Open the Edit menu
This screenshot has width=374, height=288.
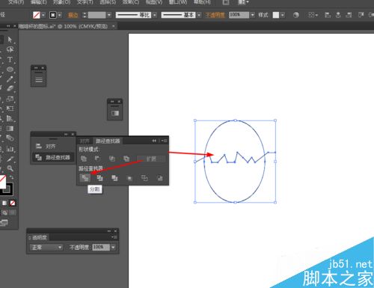pyautogui.click(x=38, y=2)
